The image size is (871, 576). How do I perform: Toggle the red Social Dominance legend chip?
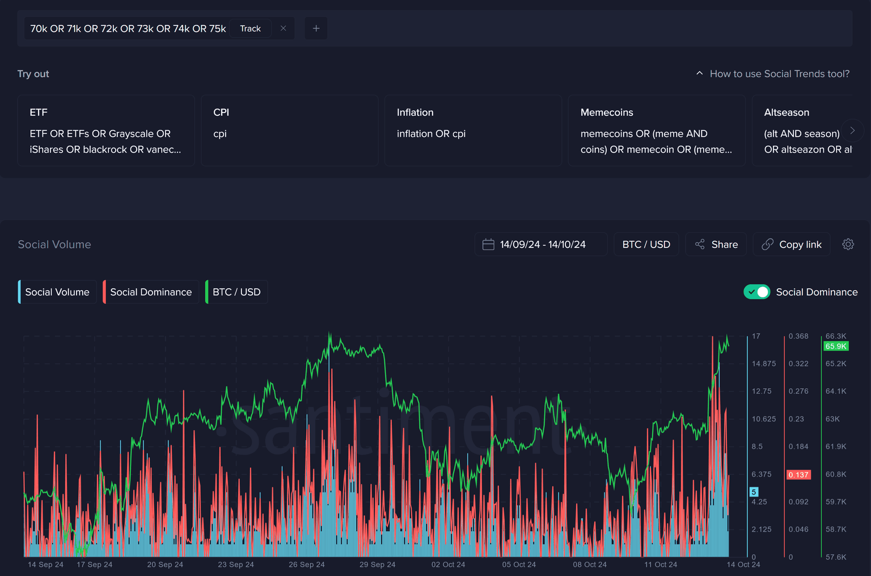[x=151, y=292]
